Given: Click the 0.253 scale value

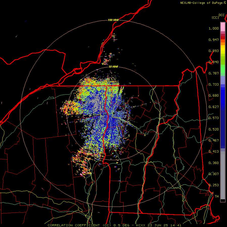Looking at the screenshot, I should [x=214, y=185].
